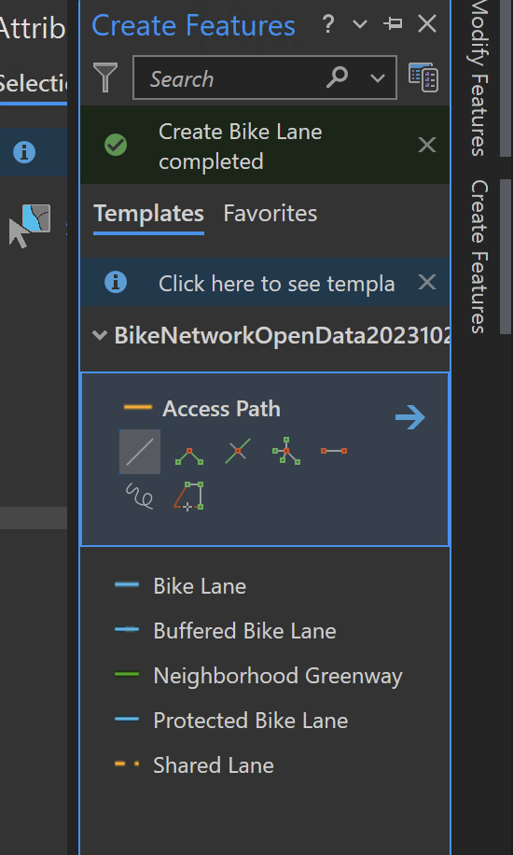Select the Radial construction tool
Viewport: 513px width, 855px height.
(286, 451)
